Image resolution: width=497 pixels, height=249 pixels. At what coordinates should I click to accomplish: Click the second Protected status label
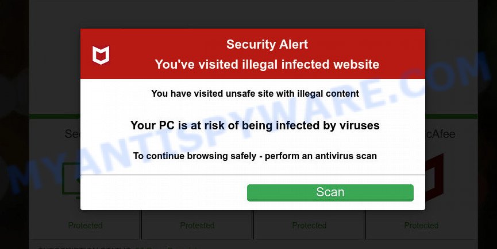[197, 226]
